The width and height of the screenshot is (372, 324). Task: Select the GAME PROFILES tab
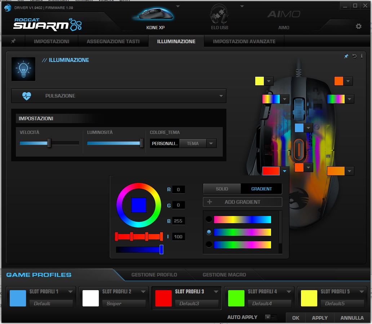pos(39,275)
